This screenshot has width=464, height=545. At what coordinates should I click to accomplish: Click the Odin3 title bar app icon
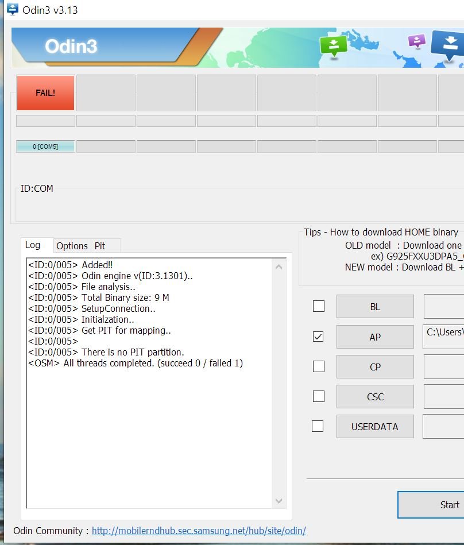pos(13,9)
